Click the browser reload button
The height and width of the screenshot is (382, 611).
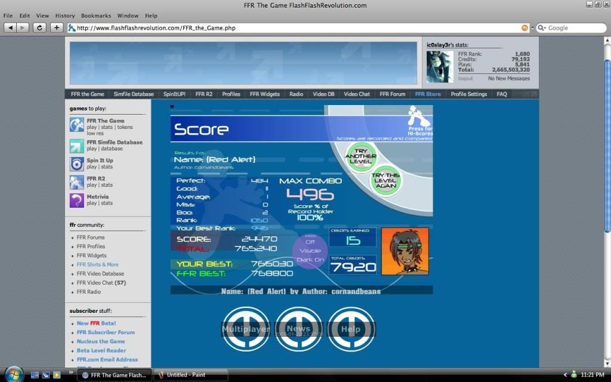[x=39, y=27]
